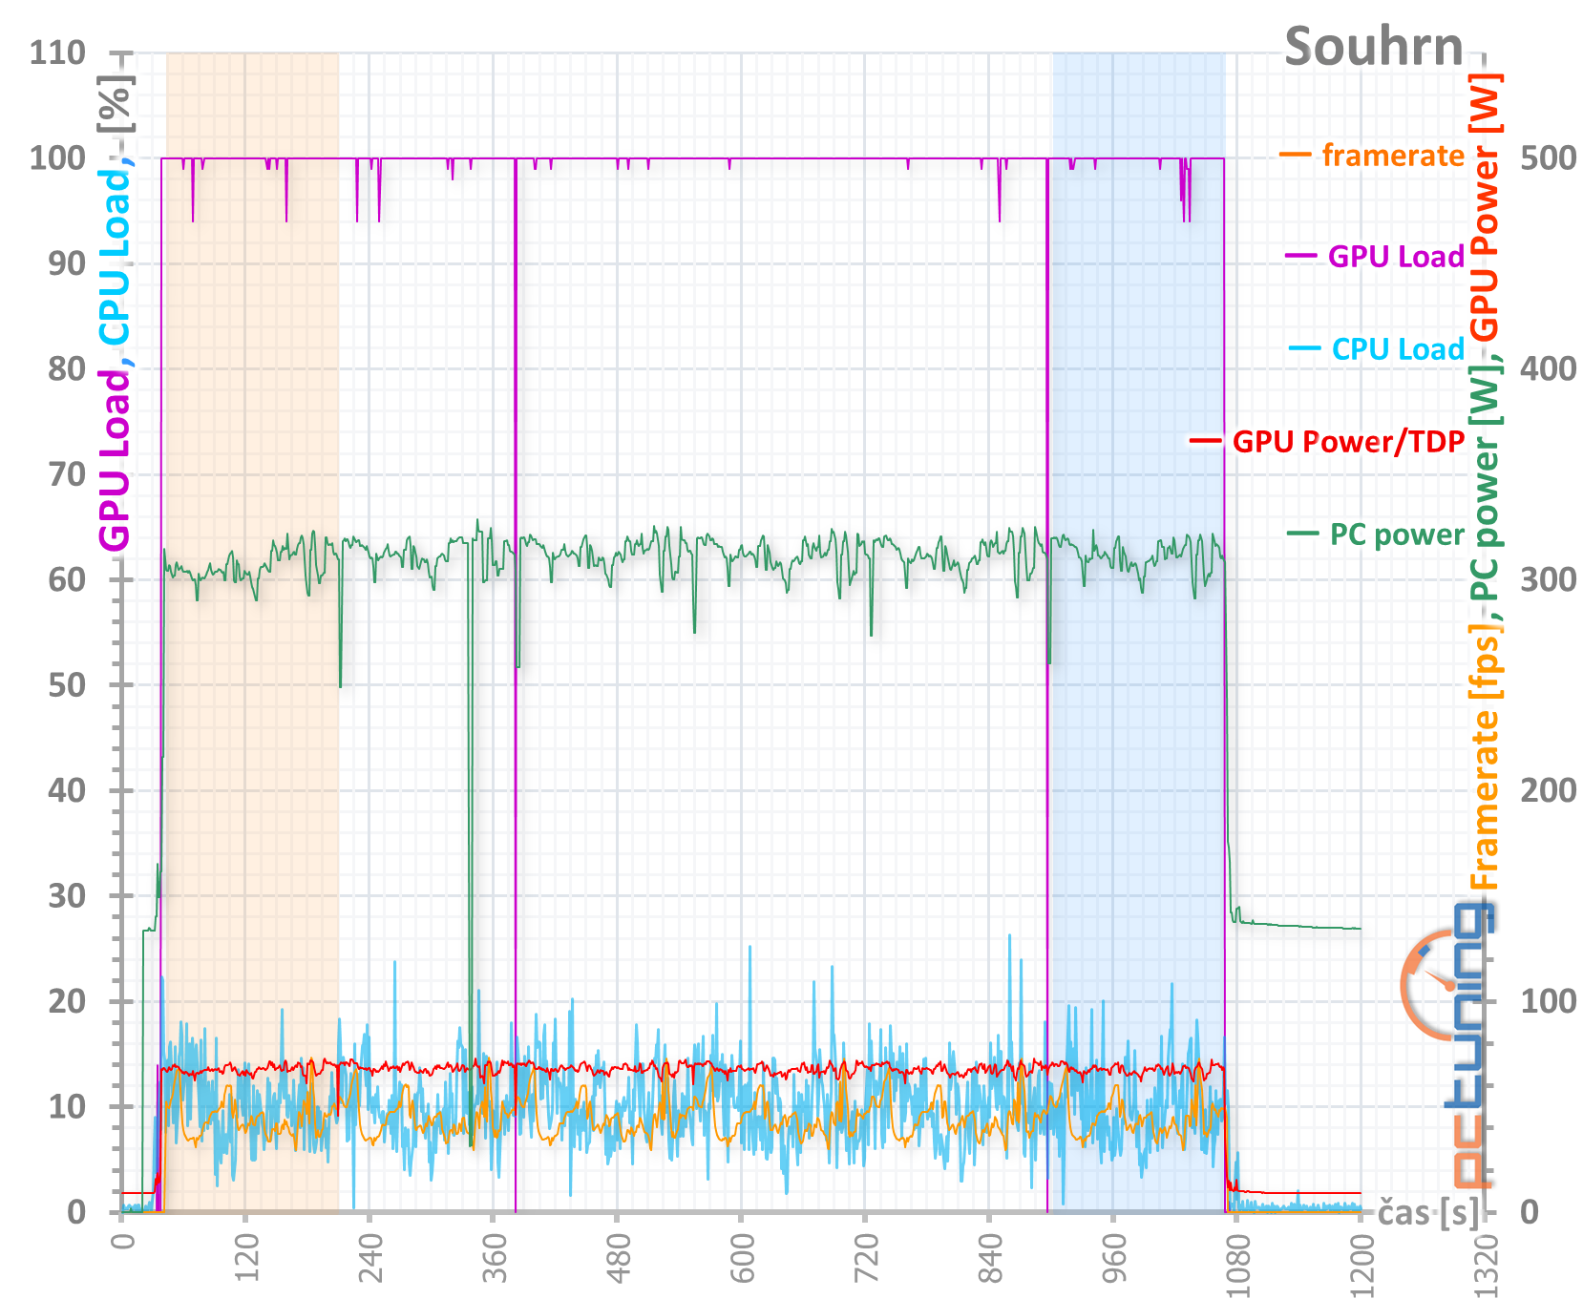This screenshot has height=1299, width=1583.
Task: Click the left axis value 110
Action: pyautogui.click(x=57, y=52)
